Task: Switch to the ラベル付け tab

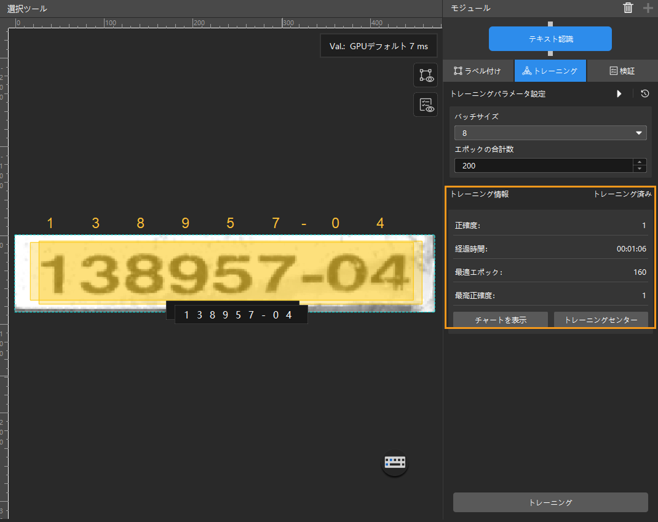Action: click(x=478, y=71)
